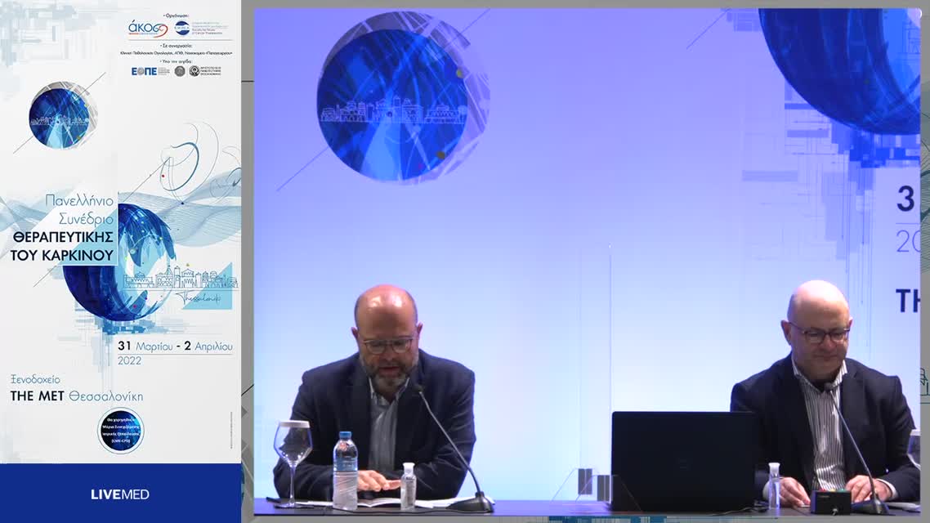Click the "Συνέδριο" title word
Viewport: 930px width, 523px height.
86,219
